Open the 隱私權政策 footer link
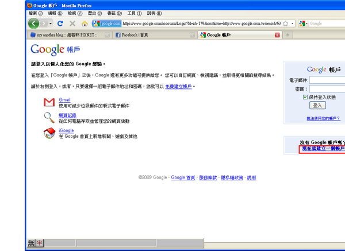Image resolution: width=345 pixels, height=251 pixels. [232, 177]
